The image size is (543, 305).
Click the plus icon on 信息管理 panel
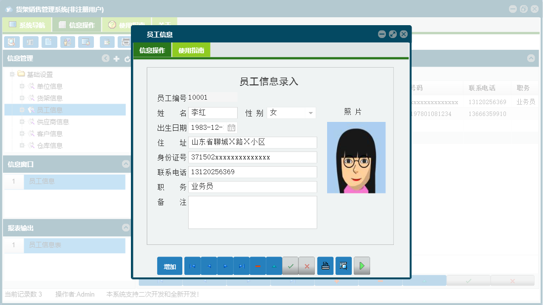[x=116, y=58]
